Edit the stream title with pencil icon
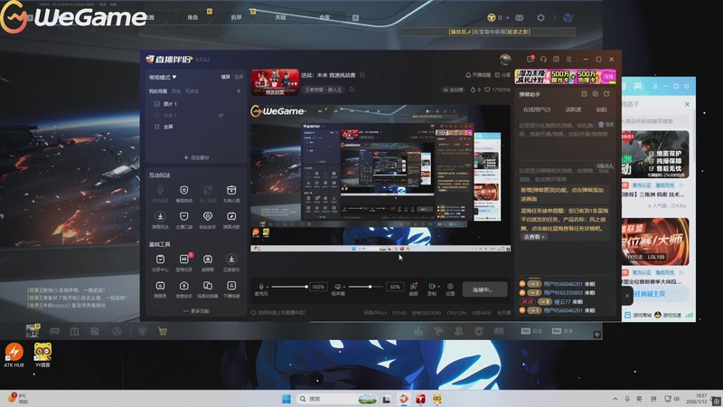The width and height of the screenshot is (723, 407). (362, 75)
